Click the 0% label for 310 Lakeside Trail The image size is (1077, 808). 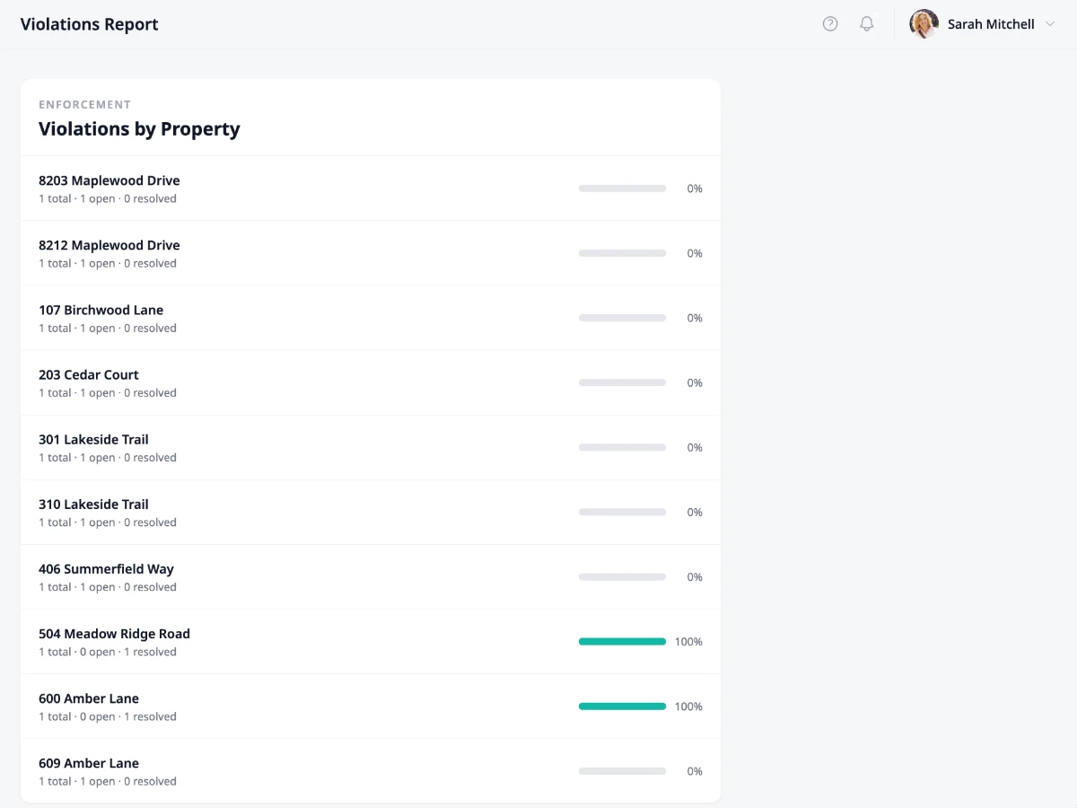tap(695, 512)
